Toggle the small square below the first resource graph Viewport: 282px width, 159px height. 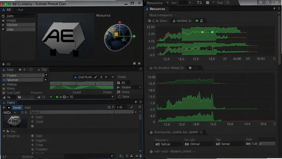pyautogui.click(x=274, y=59)
